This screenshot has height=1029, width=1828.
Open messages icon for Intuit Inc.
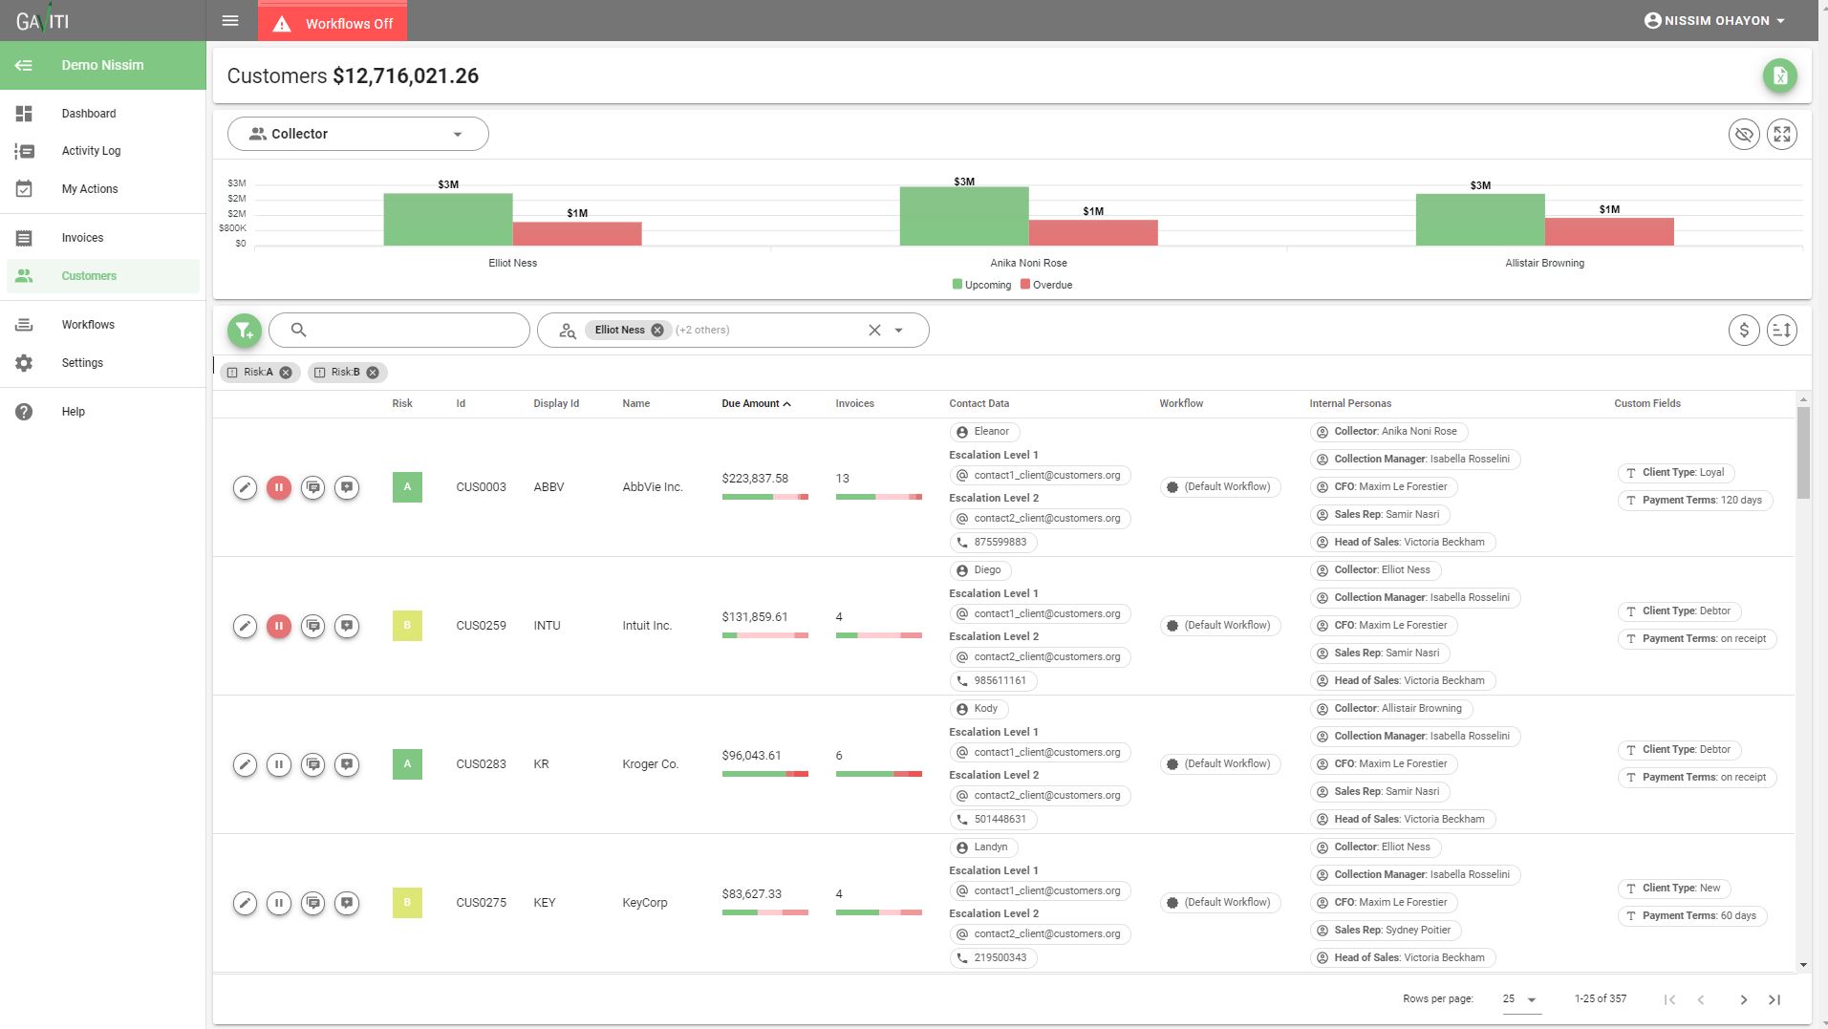pos(312,626)
